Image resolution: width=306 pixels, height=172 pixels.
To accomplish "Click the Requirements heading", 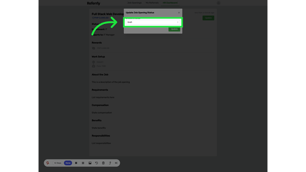I will (x=100, y=90).
